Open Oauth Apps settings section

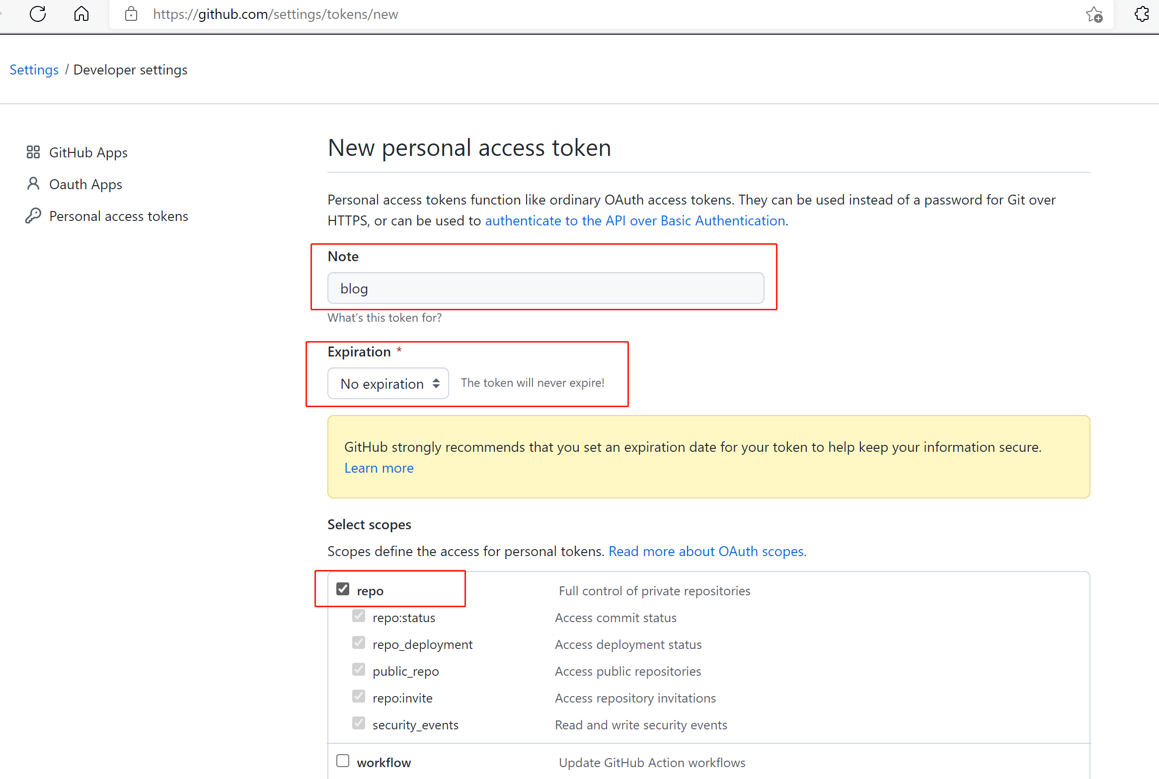pyautogui.click(x=85, y=184)
